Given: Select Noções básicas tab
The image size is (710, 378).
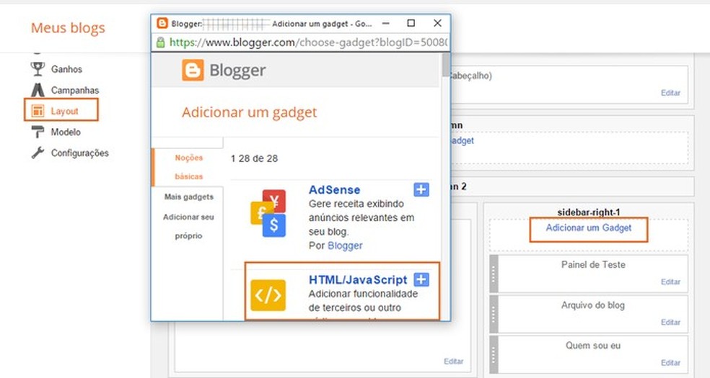Looking at the screenshot, I should pyautogui.click(x=189, y=167).
